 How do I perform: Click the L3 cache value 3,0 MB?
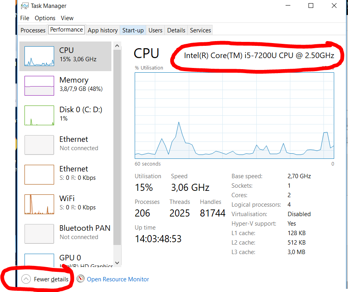[296, 252]
